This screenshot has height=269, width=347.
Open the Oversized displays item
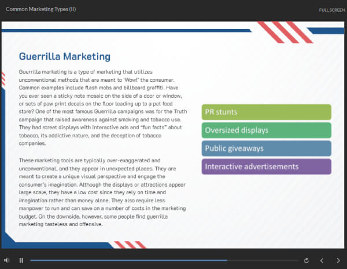tap(266, 130)
